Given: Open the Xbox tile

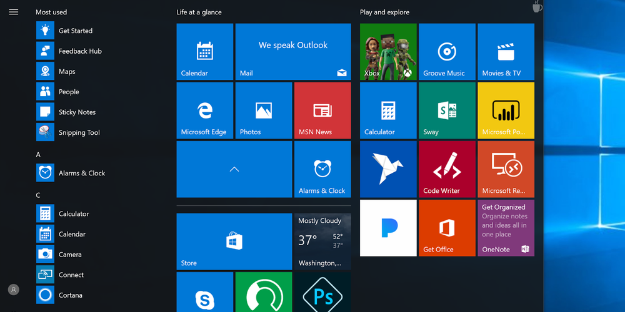Looking at the screenshot, I should (x=388, y=52).
